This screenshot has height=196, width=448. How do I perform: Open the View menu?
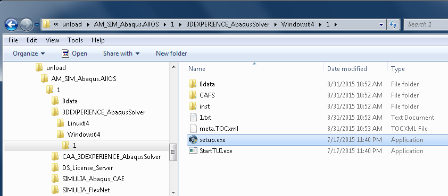tap(52, 40)
